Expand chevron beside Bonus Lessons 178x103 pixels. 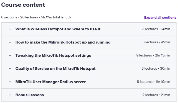[10, 95]
